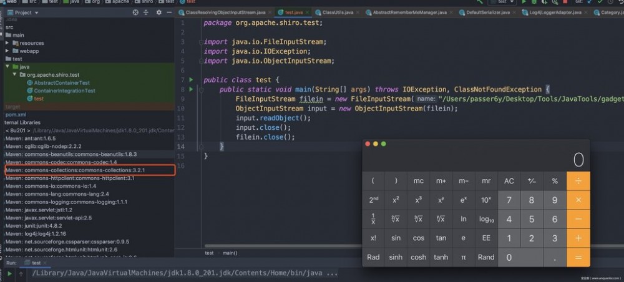Click the green Run arrow in the top toolbar
Viewport: 624px width, 282px height.
point(524,2)
